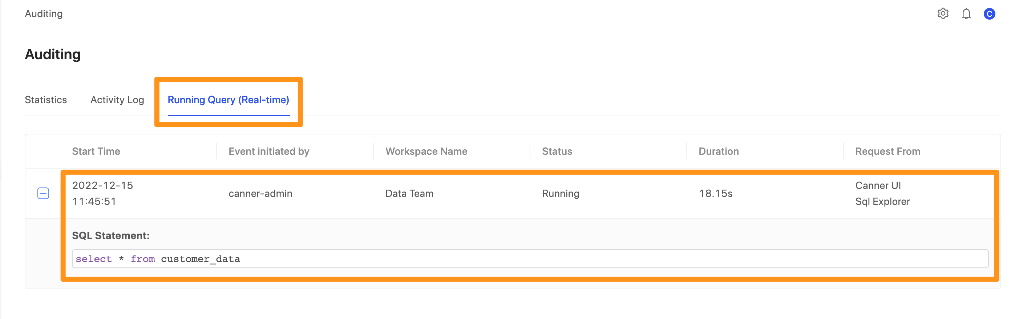
Task: Click the SQL Statement label
Action: point(110,235)
